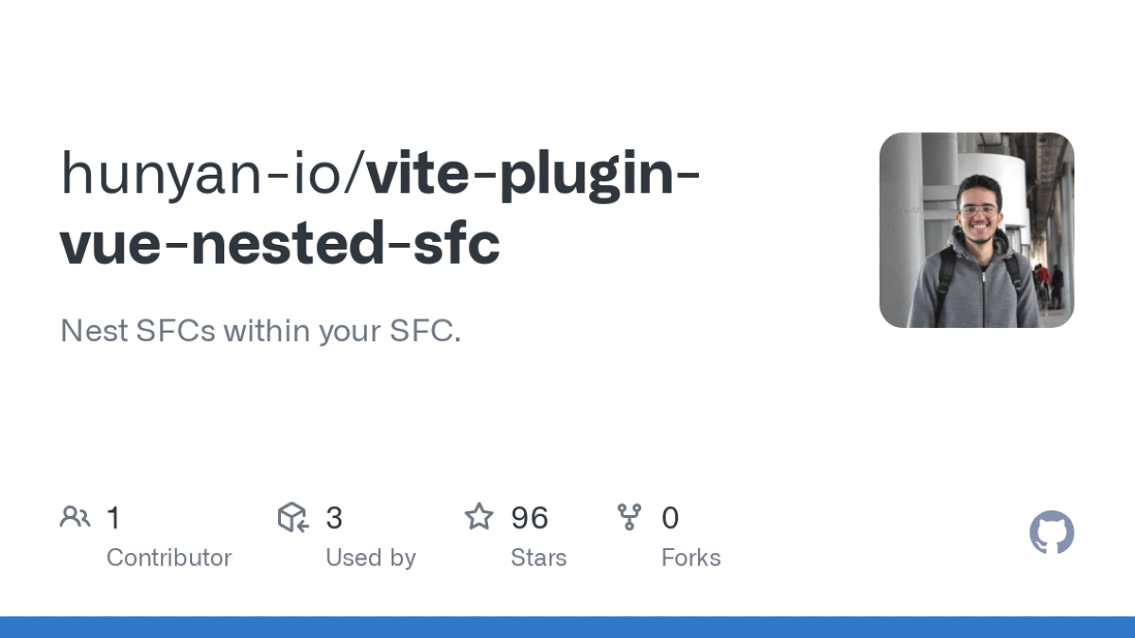
Task: Click the 96 stars count
Action: (x=530, y=518)
